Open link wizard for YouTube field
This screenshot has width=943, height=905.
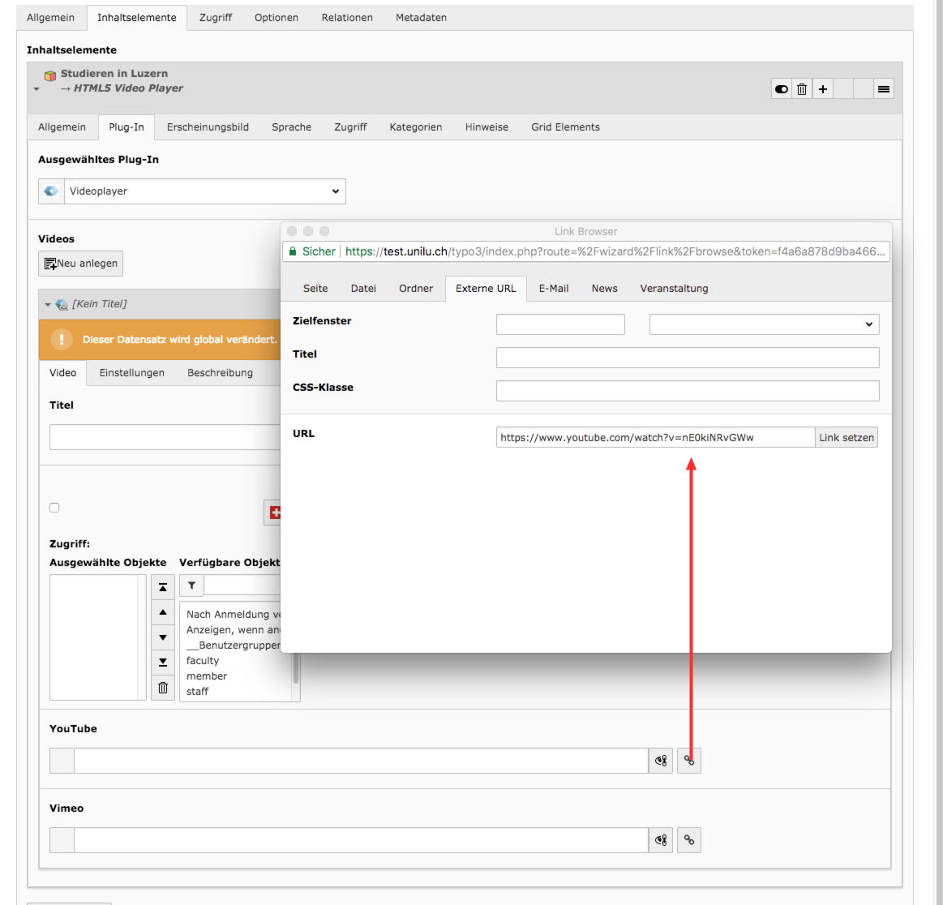point(689,761)
